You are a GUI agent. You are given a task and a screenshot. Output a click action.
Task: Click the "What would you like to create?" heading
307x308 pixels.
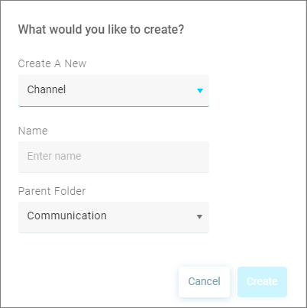coord(101,30)
